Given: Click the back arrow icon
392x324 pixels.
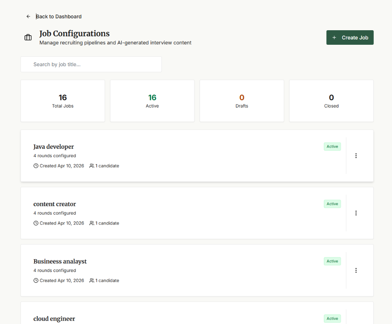Looking at the screenshot, I should coord(28,16).
